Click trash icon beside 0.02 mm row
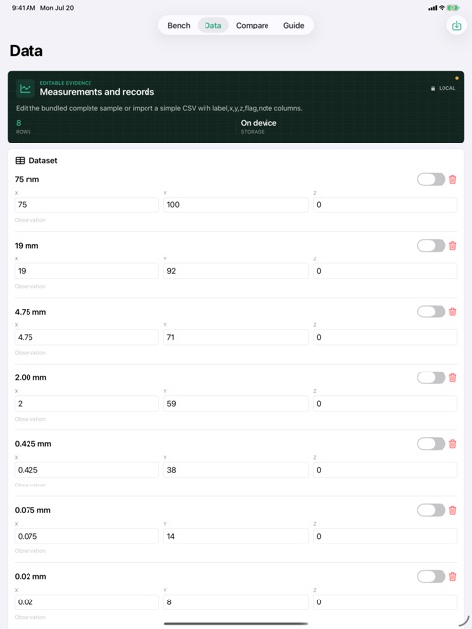Screen dimensions: 472x629 coord(452,577)
